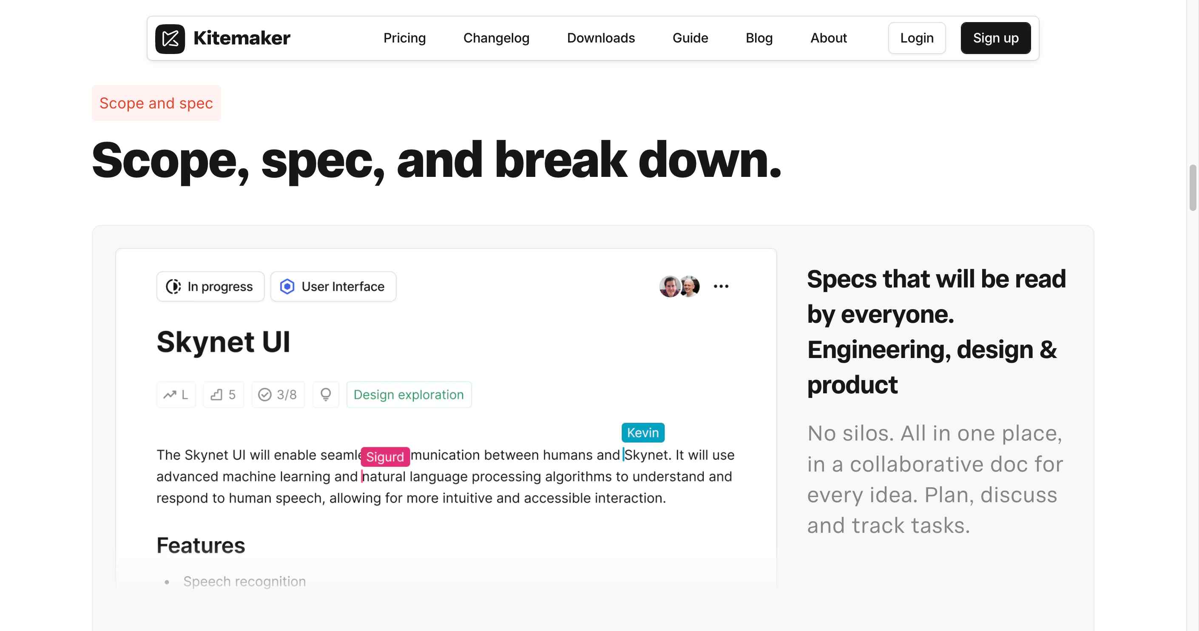Click the Kitemaker kite logo icon
Viewport: 1199px width, 631px height.
tap(170, 39)
